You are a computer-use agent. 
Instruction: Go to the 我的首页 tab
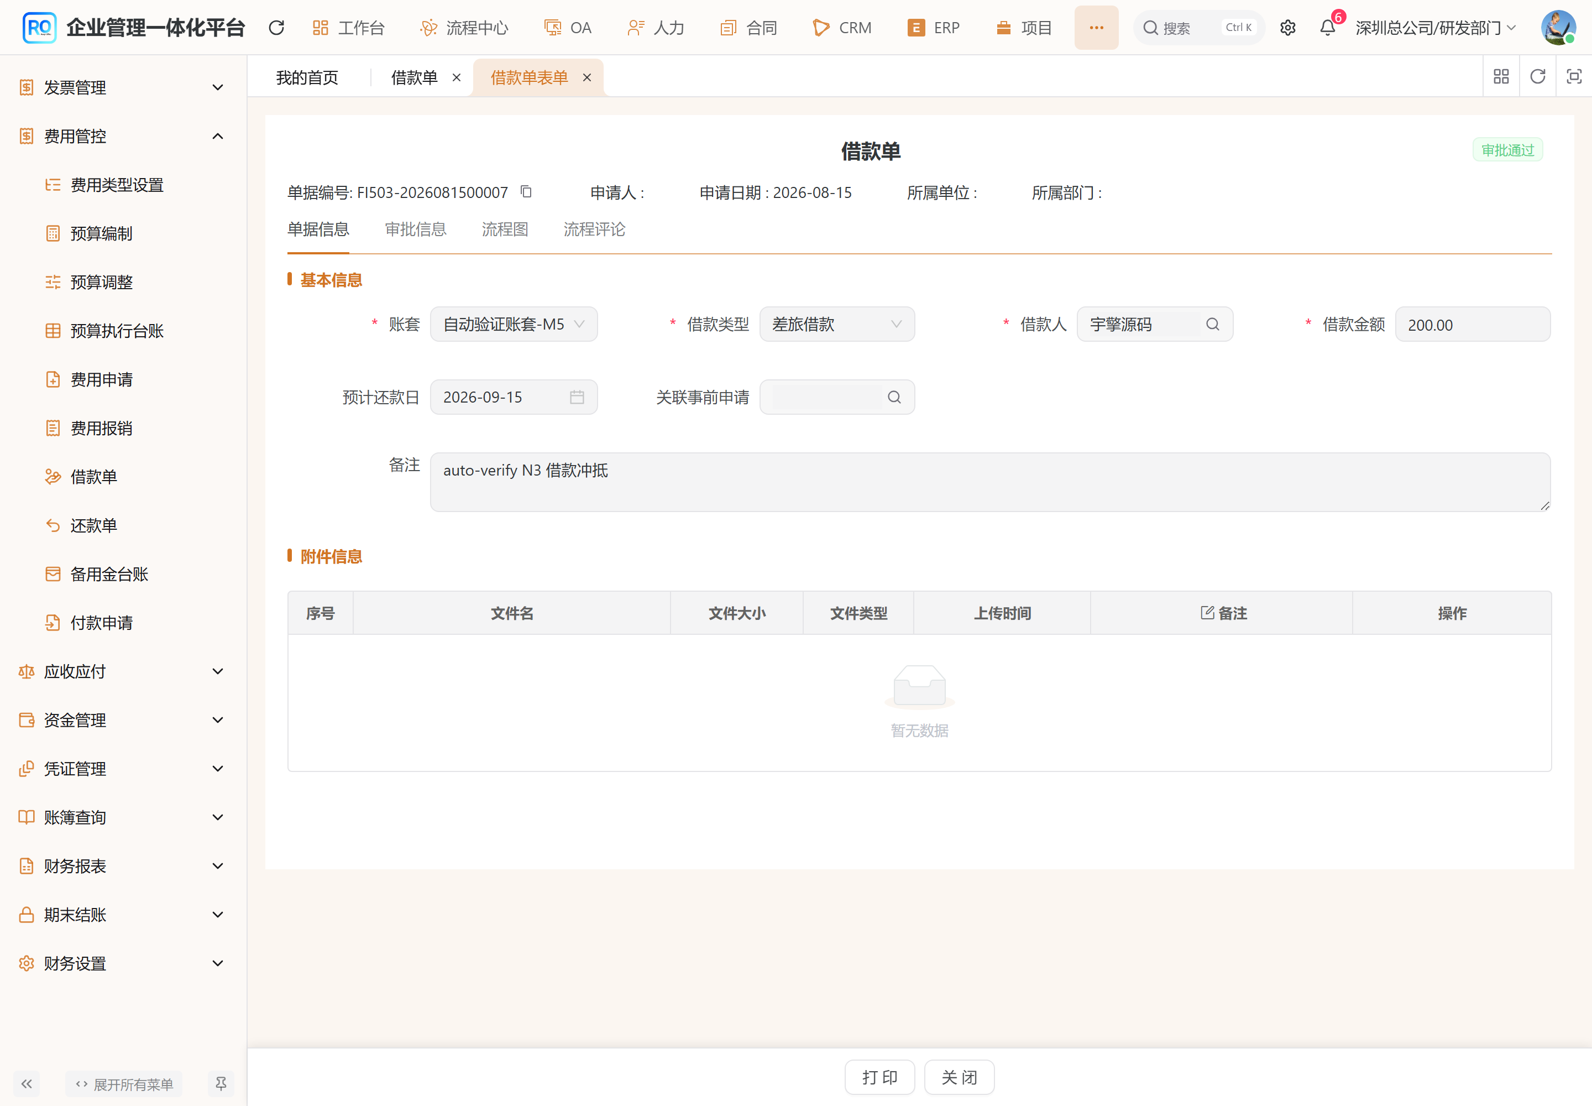(307, 77)
